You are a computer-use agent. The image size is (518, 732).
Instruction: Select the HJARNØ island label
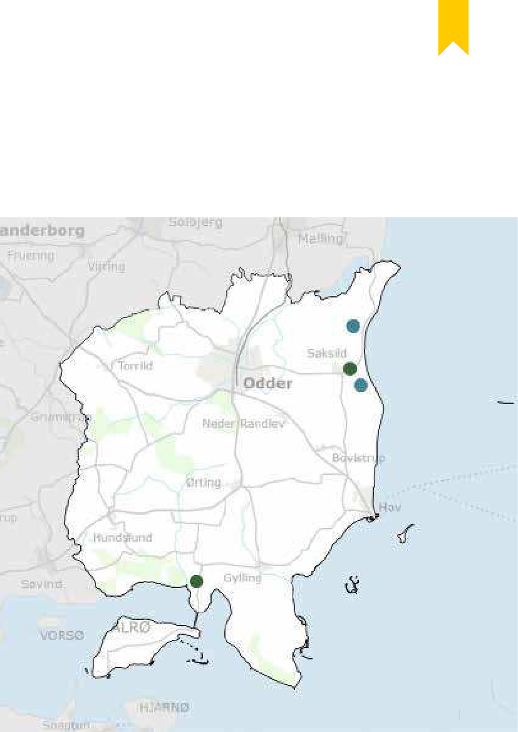click(164, 707)
